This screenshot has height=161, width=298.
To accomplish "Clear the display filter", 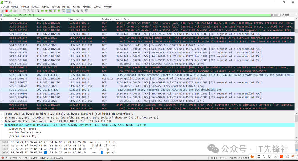I will [x=272, y=15].
